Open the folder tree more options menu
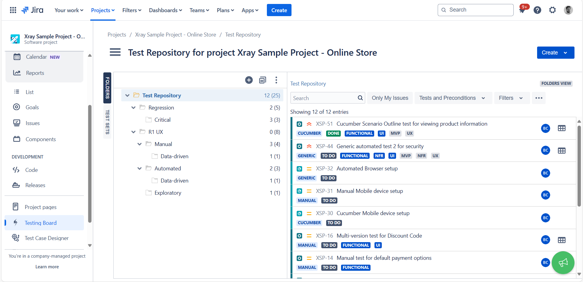Image resolution: width=583 pixels, height=282 pixels. [276, 80]
